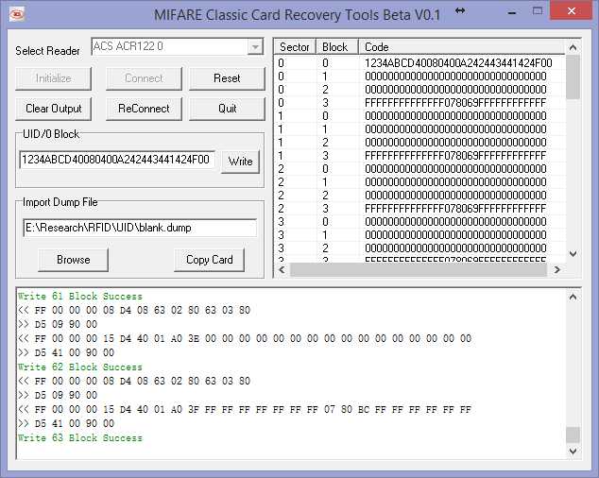Image resolution: width=599 pixels, height=478 pixels.
Task: Select sector 2 block 2 code row
Action: [419, 196]
